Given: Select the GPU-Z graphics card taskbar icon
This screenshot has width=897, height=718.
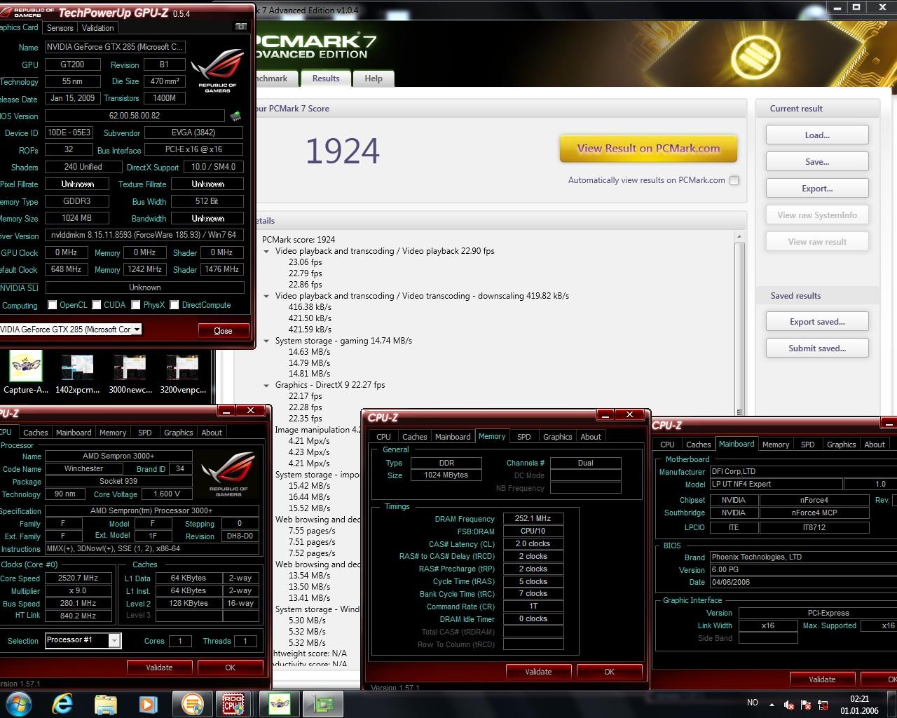Looking at the screenshot, I should (323, 703).
